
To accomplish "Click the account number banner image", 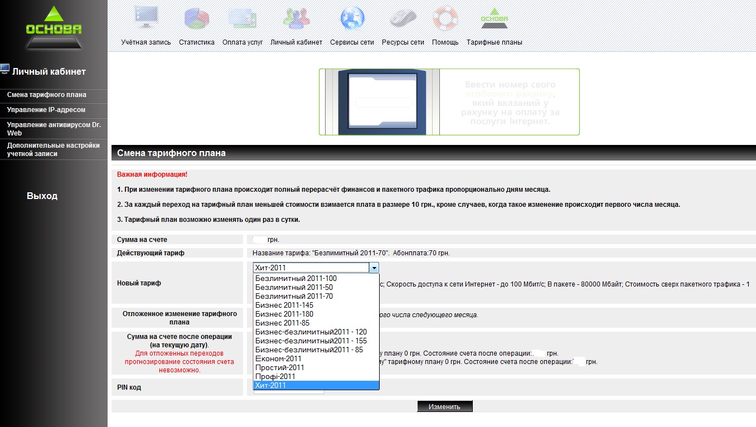I will tap(449, 102).
